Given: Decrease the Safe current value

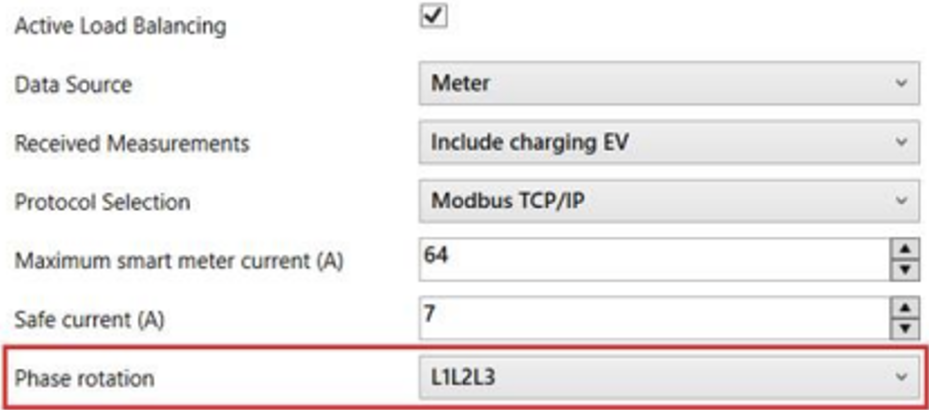Looking at the screenshot, I should coord(905,329).
